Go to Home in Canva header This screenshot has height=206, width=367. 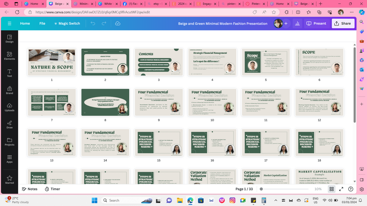pyautogui.click(x=25, y=24)
